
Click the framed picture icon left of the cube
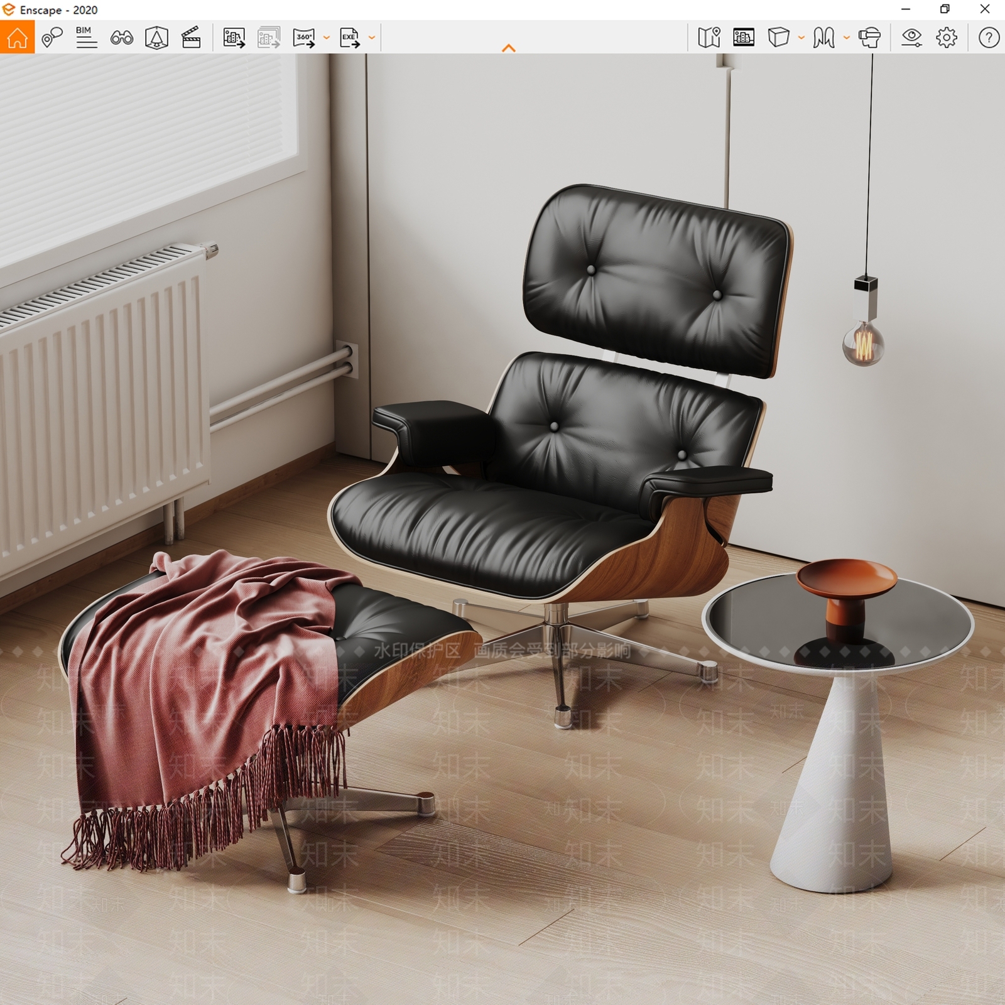[744, 38]
